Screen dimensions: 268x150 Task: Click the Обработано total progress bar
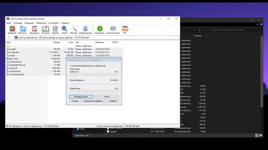click(x=94, y=91)
